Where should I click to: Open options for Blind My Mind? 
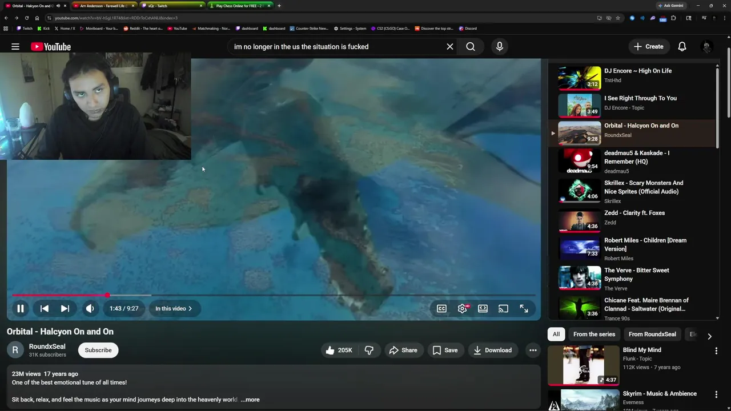(716, 351)
